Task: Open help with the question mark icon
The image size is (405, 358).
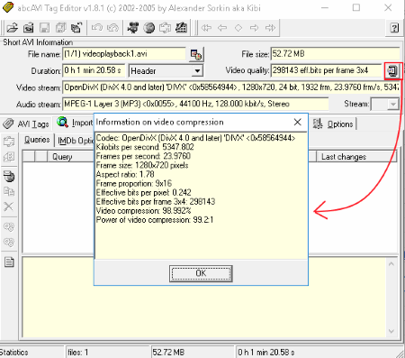Action: (394, 28)
